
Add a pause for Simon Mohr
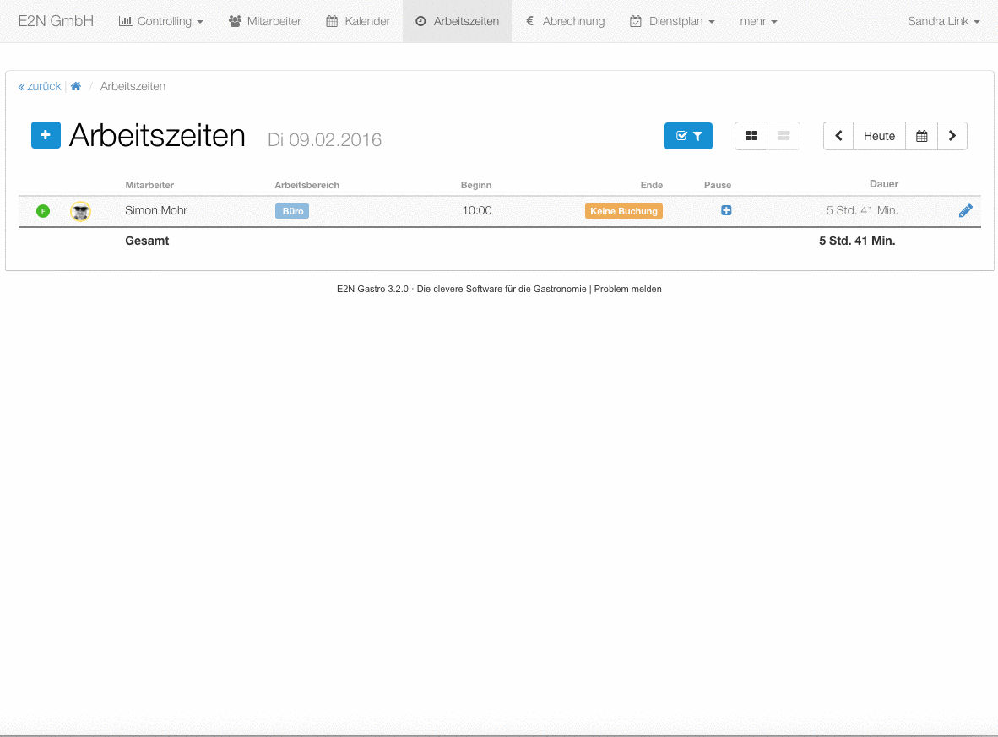726,210
